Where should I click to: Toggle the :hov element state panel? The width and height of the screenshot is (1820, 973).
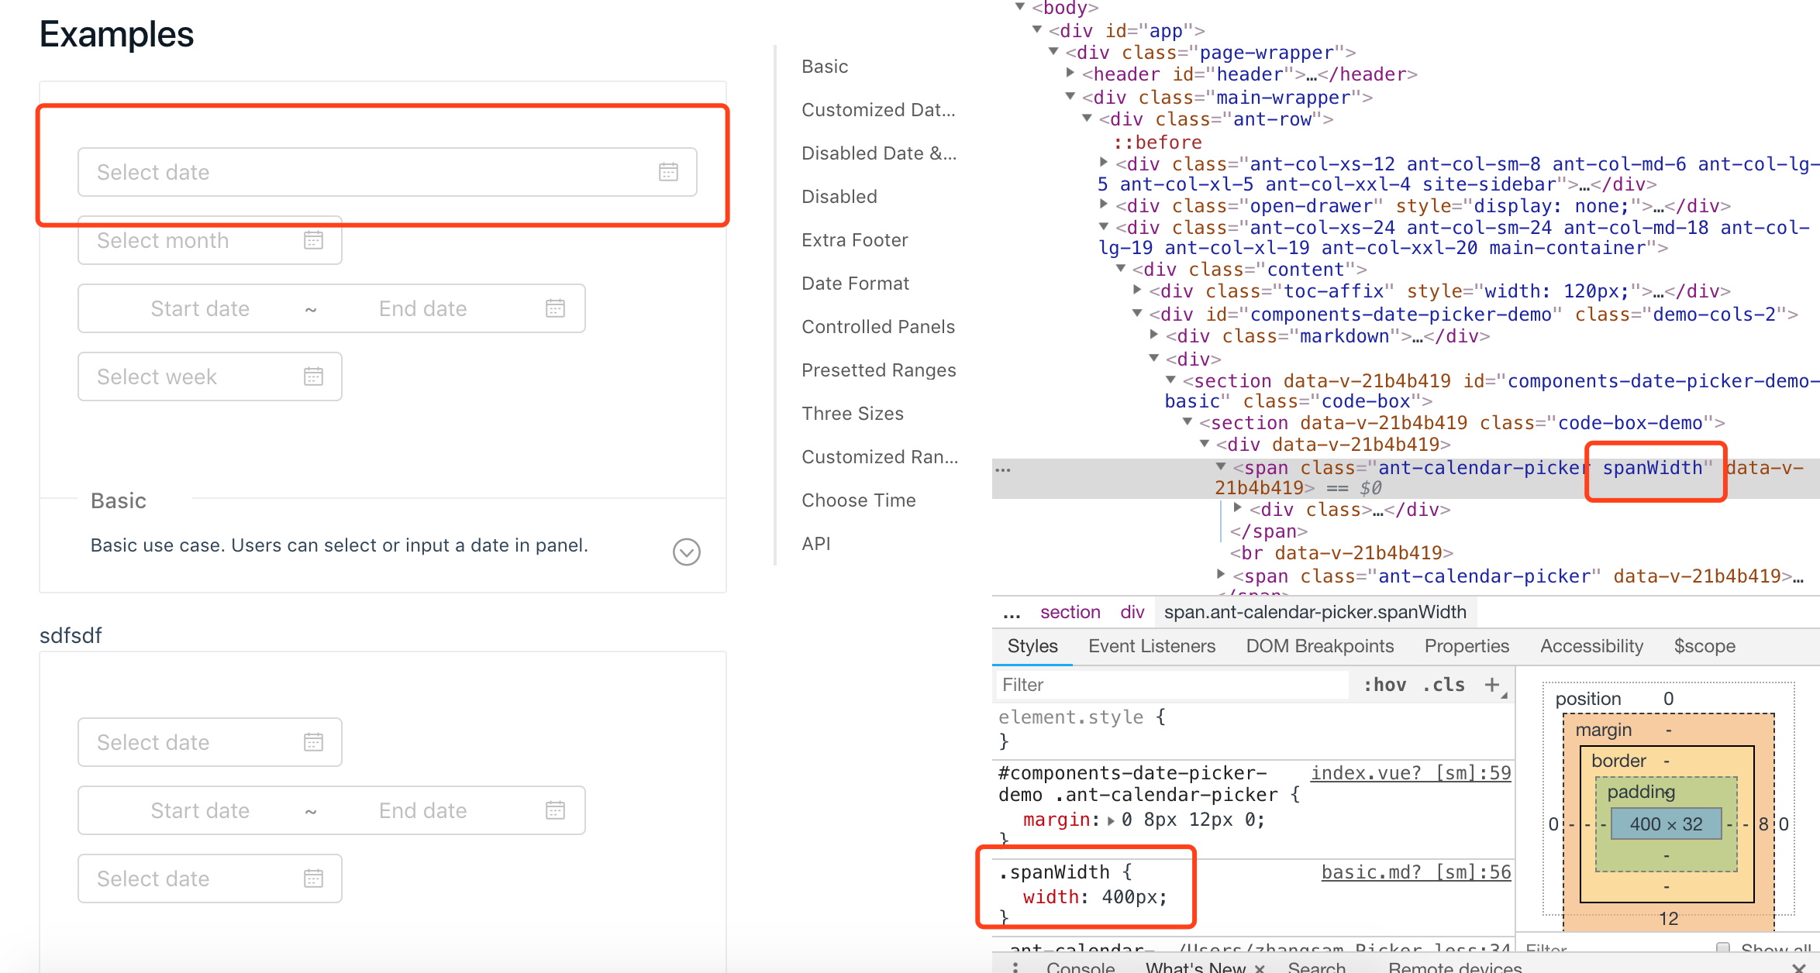(1384, 685)
